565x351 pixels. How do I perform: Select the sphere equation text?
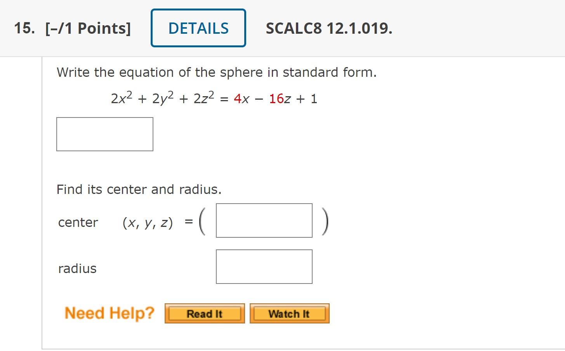(214, 98)
